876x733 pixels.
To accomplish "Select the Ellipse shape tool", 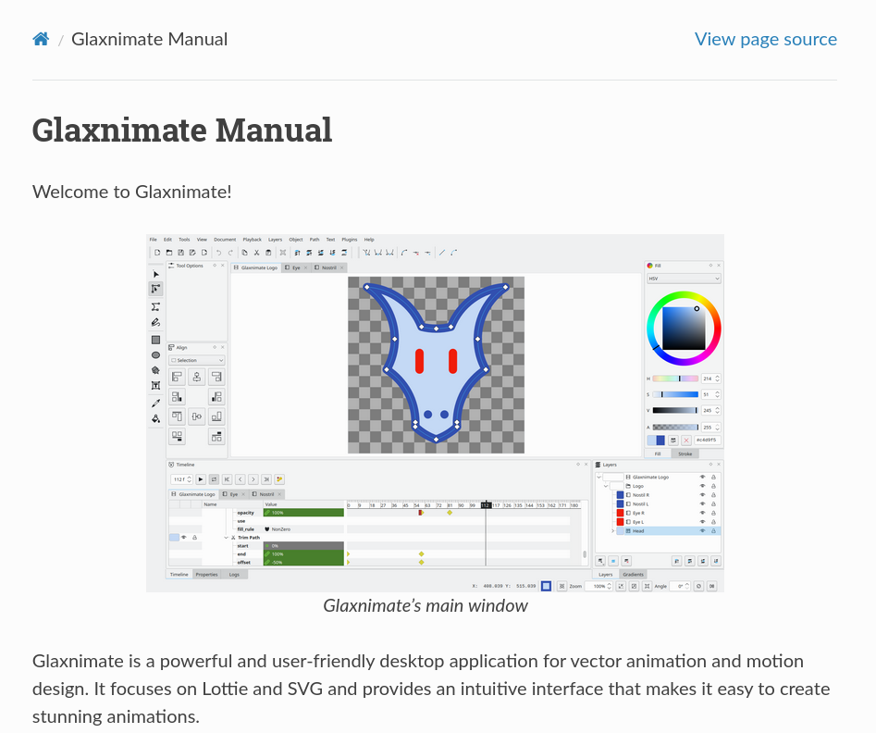I will (x=156, y=355).
